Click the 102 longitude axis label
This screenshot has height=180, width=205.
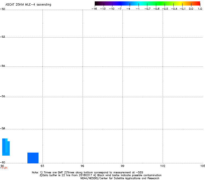pyautogui.click(x=163, y=166)
